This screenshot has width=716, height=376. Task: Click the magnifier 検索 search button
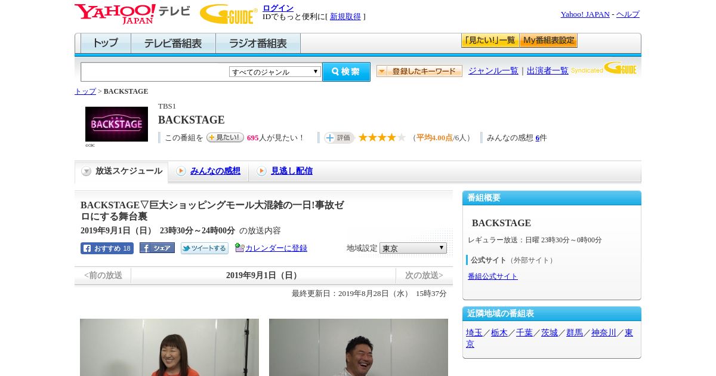pos(346,72)
